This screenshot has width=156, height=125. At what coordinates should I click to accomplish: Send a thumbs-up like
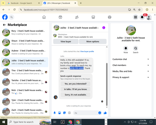[105, 113]
